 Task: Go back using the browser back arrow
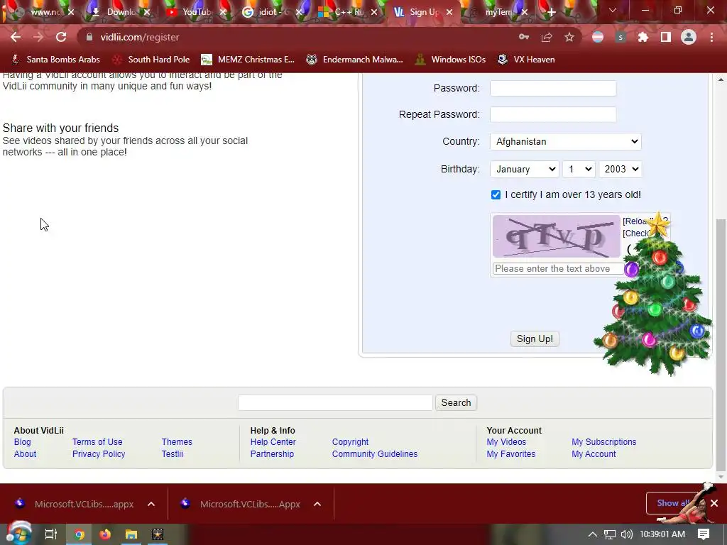16,37
